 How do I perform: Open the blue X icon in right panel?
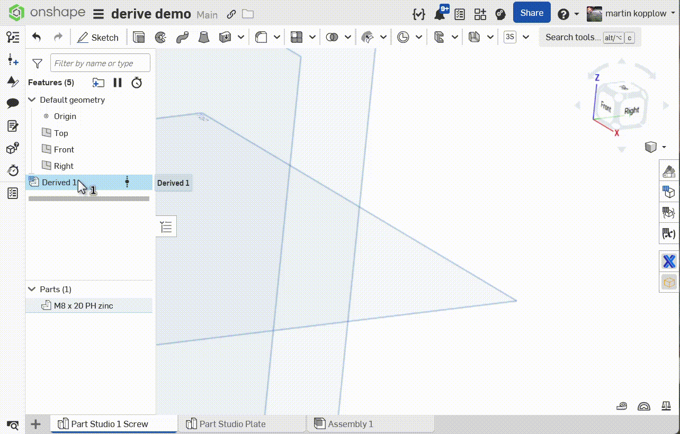click(x=669, y=261)
